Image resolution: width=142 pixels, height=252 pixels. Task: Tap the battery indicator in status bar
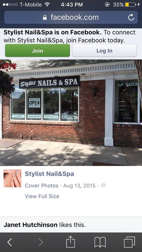pos(130,5)
